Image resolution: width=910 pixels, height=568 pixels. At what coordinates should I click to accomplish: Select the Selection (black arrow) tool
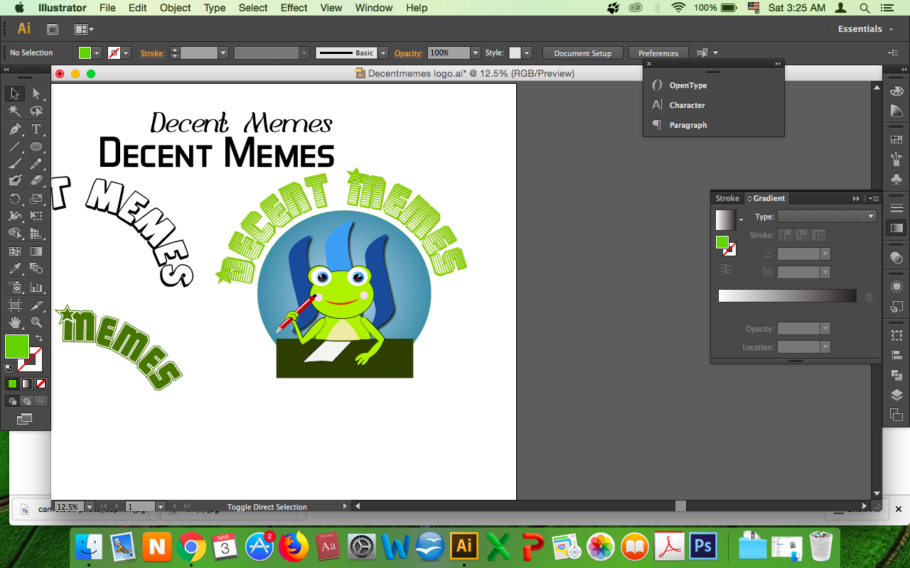click(15, 94)
